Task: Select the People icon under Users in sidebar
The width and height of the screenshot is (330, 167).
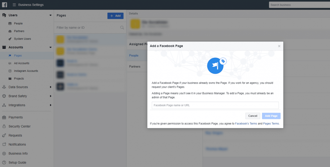Action: point(10,24)
